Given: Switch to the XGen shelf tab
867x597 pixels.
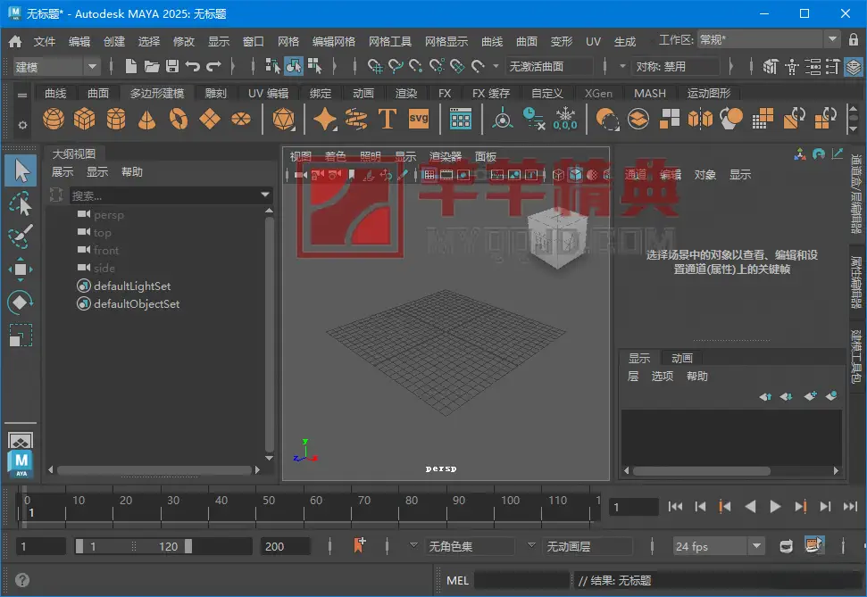Looking at the screenshot, I should (598, 93).
